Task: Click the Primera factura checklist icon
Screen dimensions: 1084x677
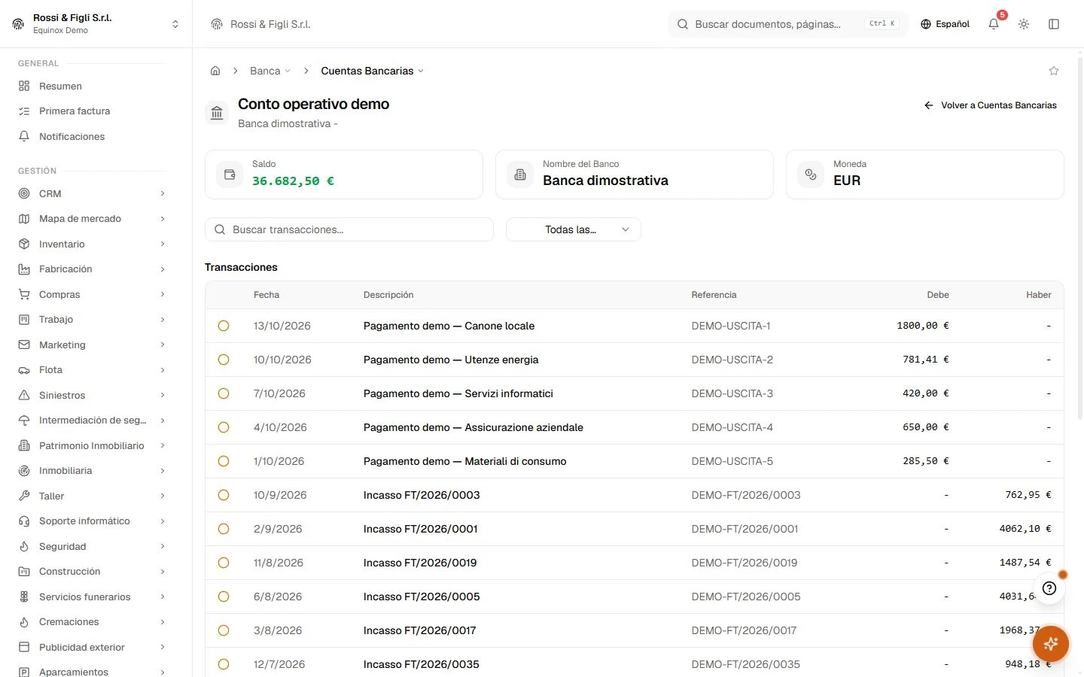Action: click(x=24, y=111)
